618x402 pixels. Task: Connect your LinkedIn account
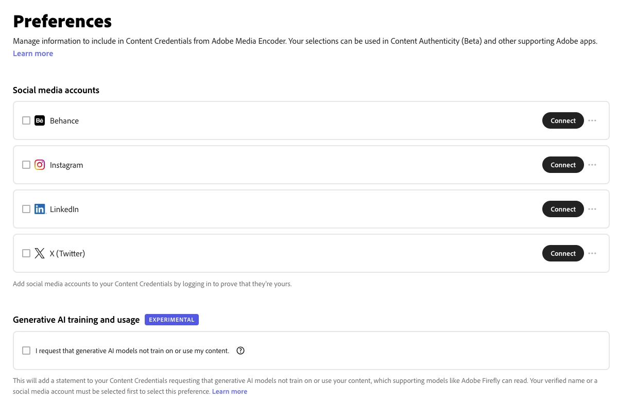tap(563, 209)
